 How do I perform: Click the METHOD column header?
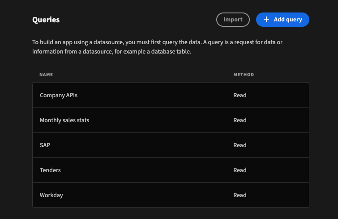[244, 75]
